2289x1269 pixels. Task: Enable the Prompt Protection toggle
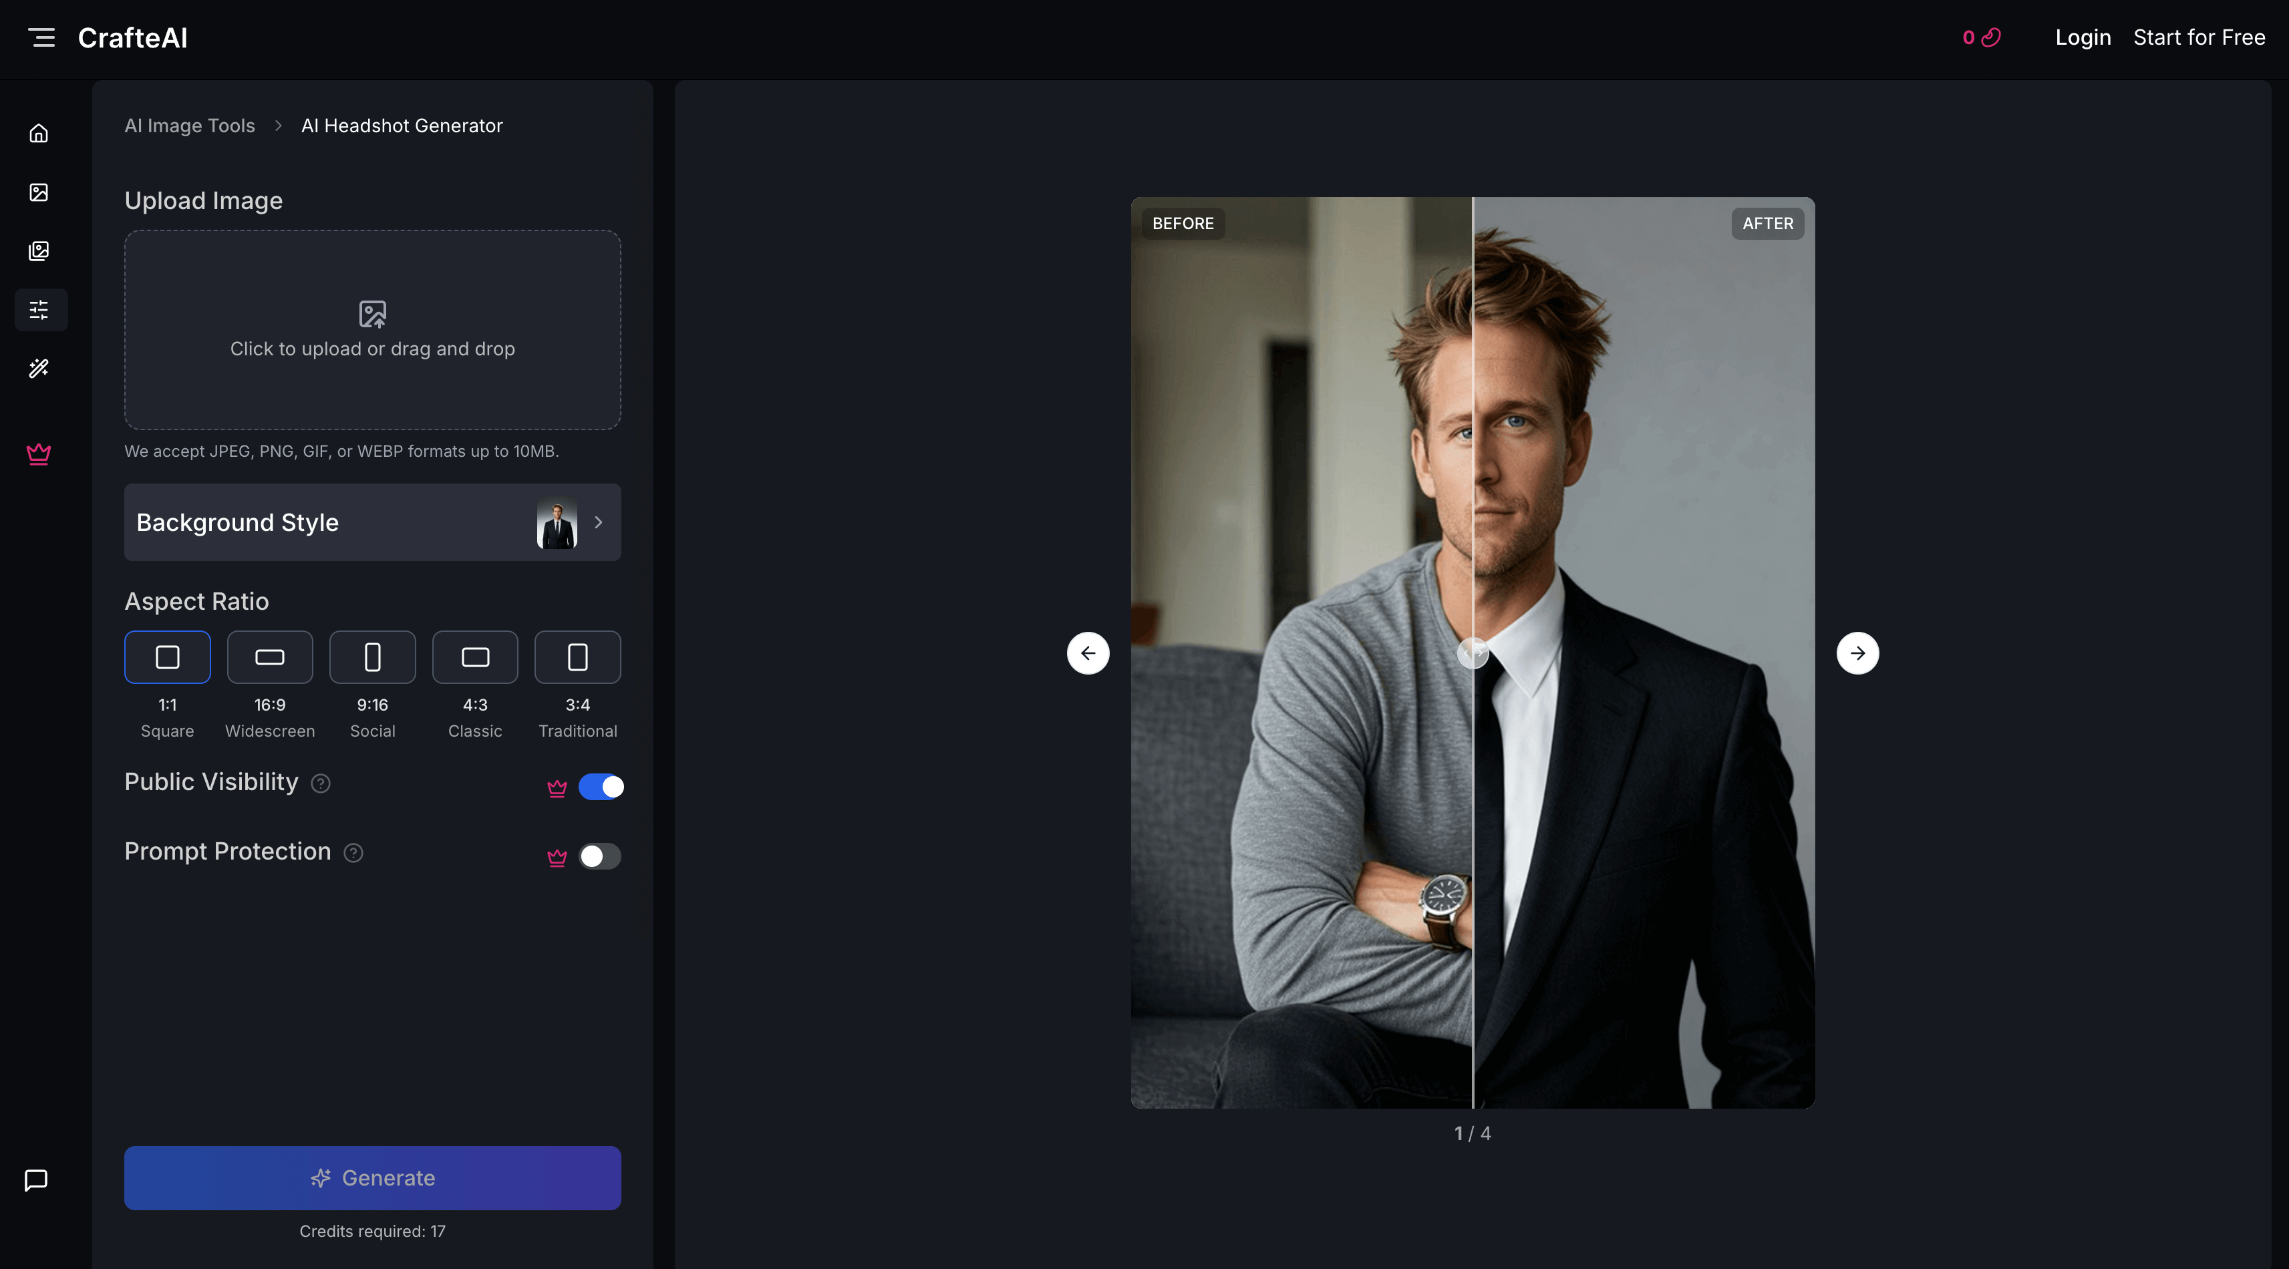click(x=599, y=856)
